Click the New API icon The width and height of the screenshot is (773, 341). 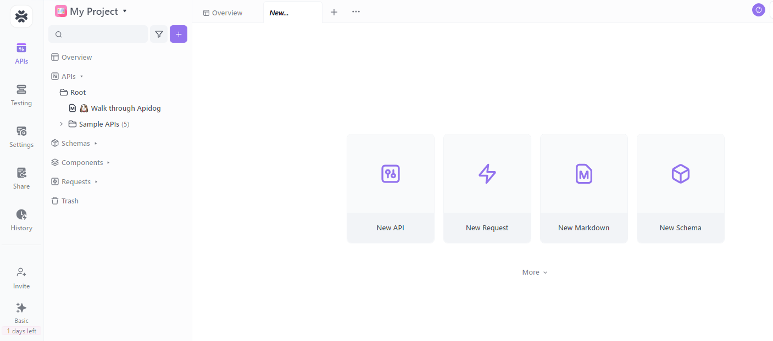click(391, 174)
